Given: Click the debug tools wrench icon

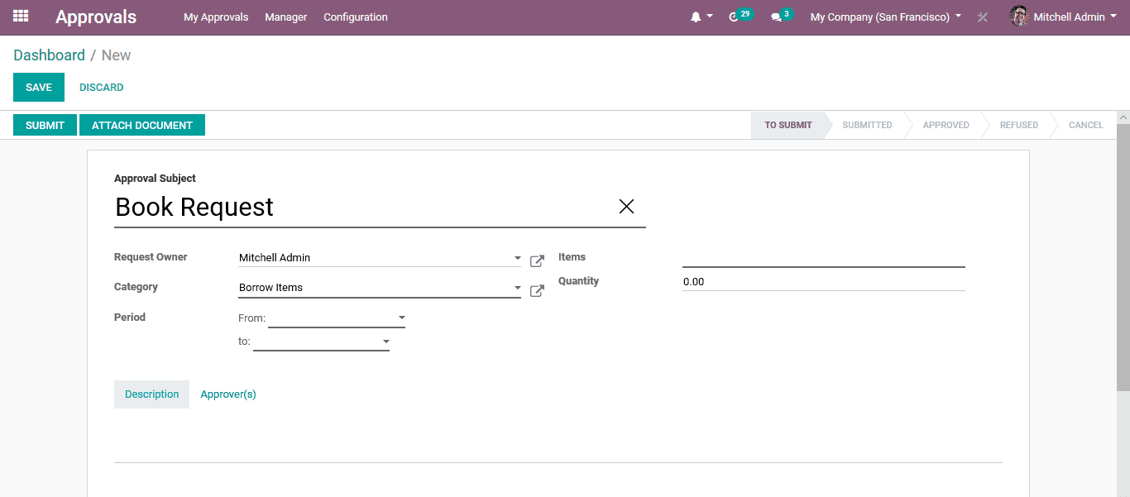Looking at the screenshot, I should (x=983, y=17).
